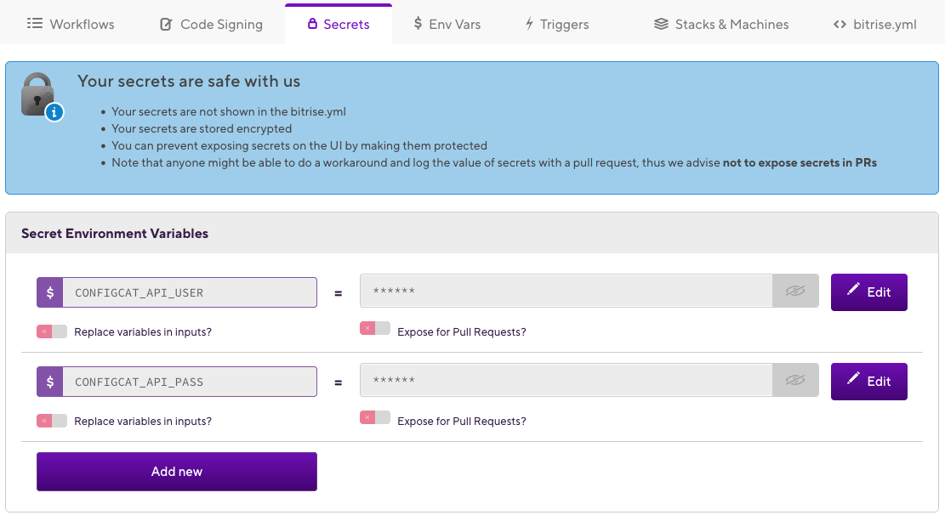
Task: Enable Expose for Pull Requests for CONFIGCAT_API_PASS
Action: (x=374, y=417)
